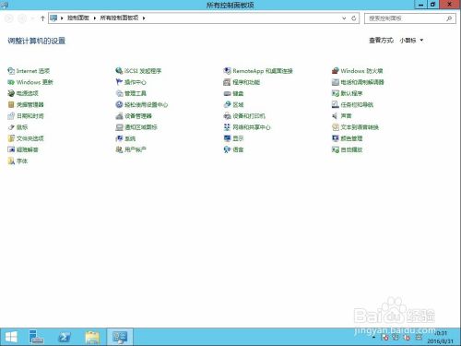Open the Windows Start button
Viewport: 461px width, 346px height.
click(x=11, y=337)
